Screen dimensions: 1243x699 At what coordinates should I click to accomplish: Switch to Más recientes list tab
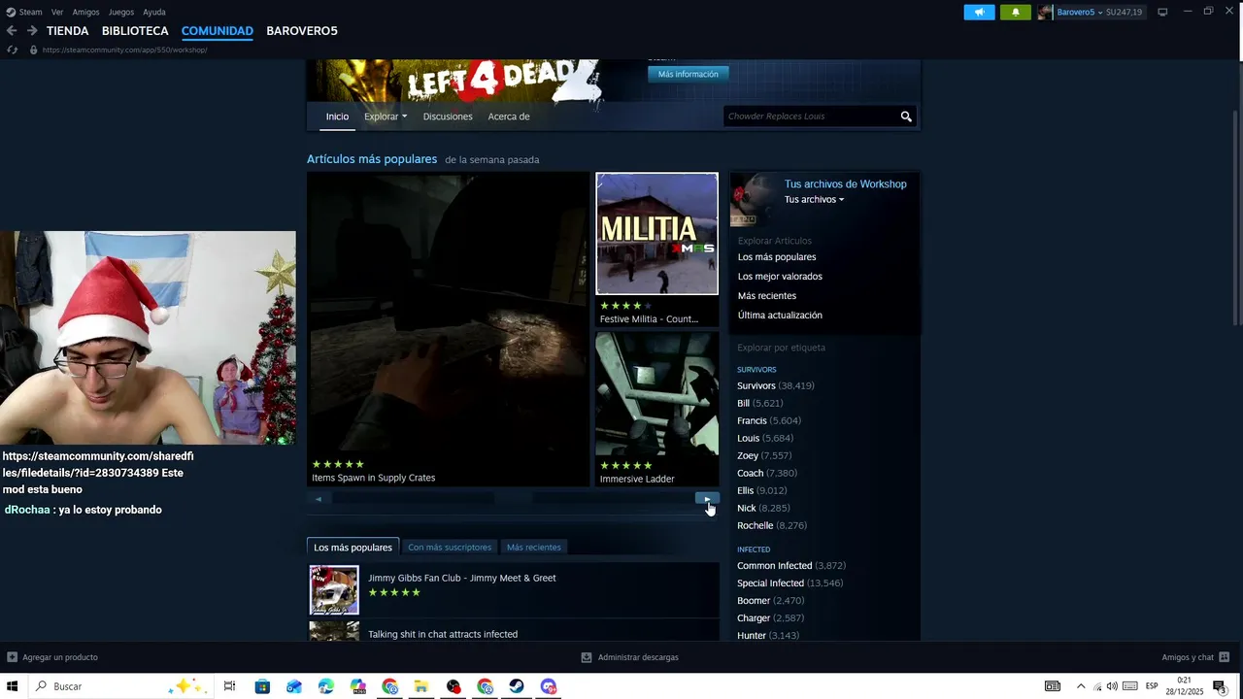coord(533,547)
